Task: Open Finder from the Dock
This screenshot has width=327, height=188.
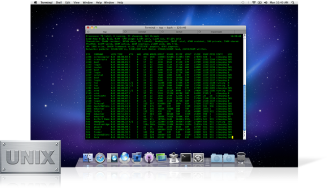Action: click(88, 157)
